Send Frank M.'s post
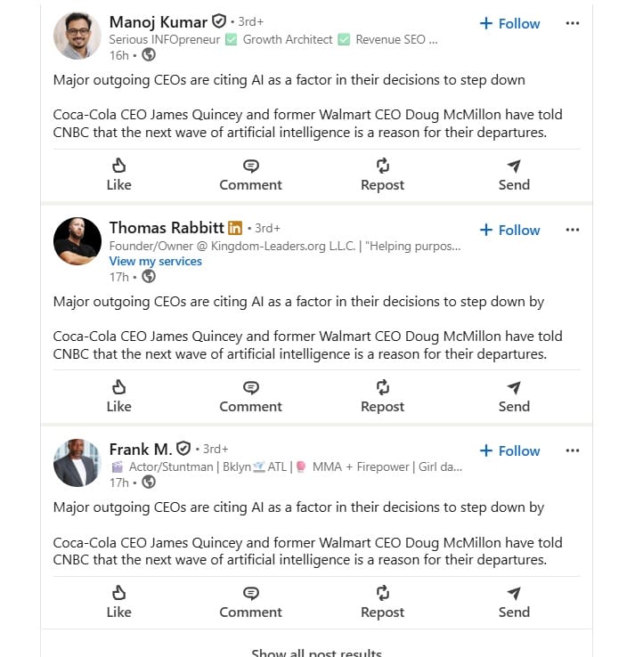635x657 pixels. pos(514,602)
